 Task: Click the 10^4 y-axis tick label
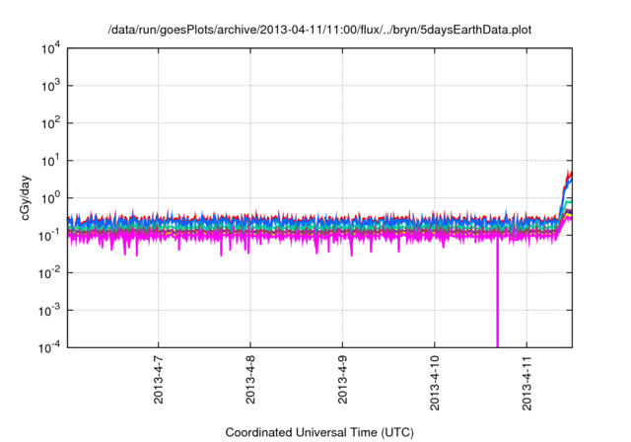click(x=50, y=48)
